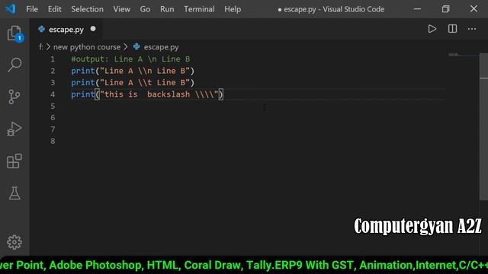Click code line with '\\t Line B'
488x274 pixels.
[x=133, y=83]
